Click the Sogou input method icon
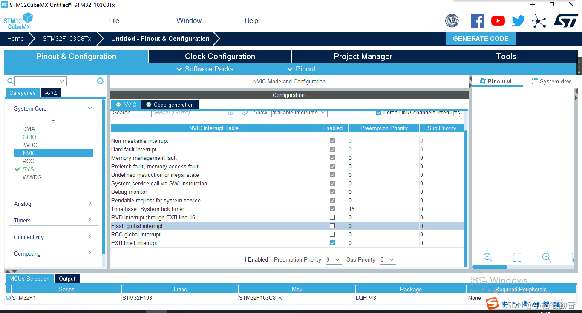 pos(493,304)
